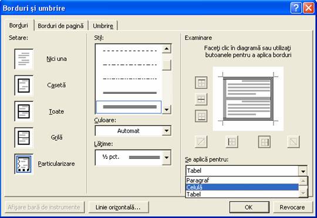Viewport: 317px width, 218px height.
Task: Click the Particularizare label
Action: pyautogui.click(x=56, y=163)
